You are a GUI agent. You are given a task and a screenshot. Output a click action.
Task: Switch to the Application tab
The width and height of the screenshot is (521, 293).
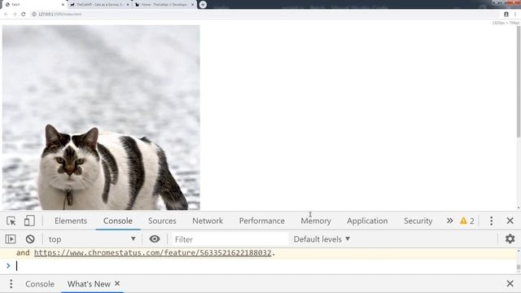coord(367,221)
